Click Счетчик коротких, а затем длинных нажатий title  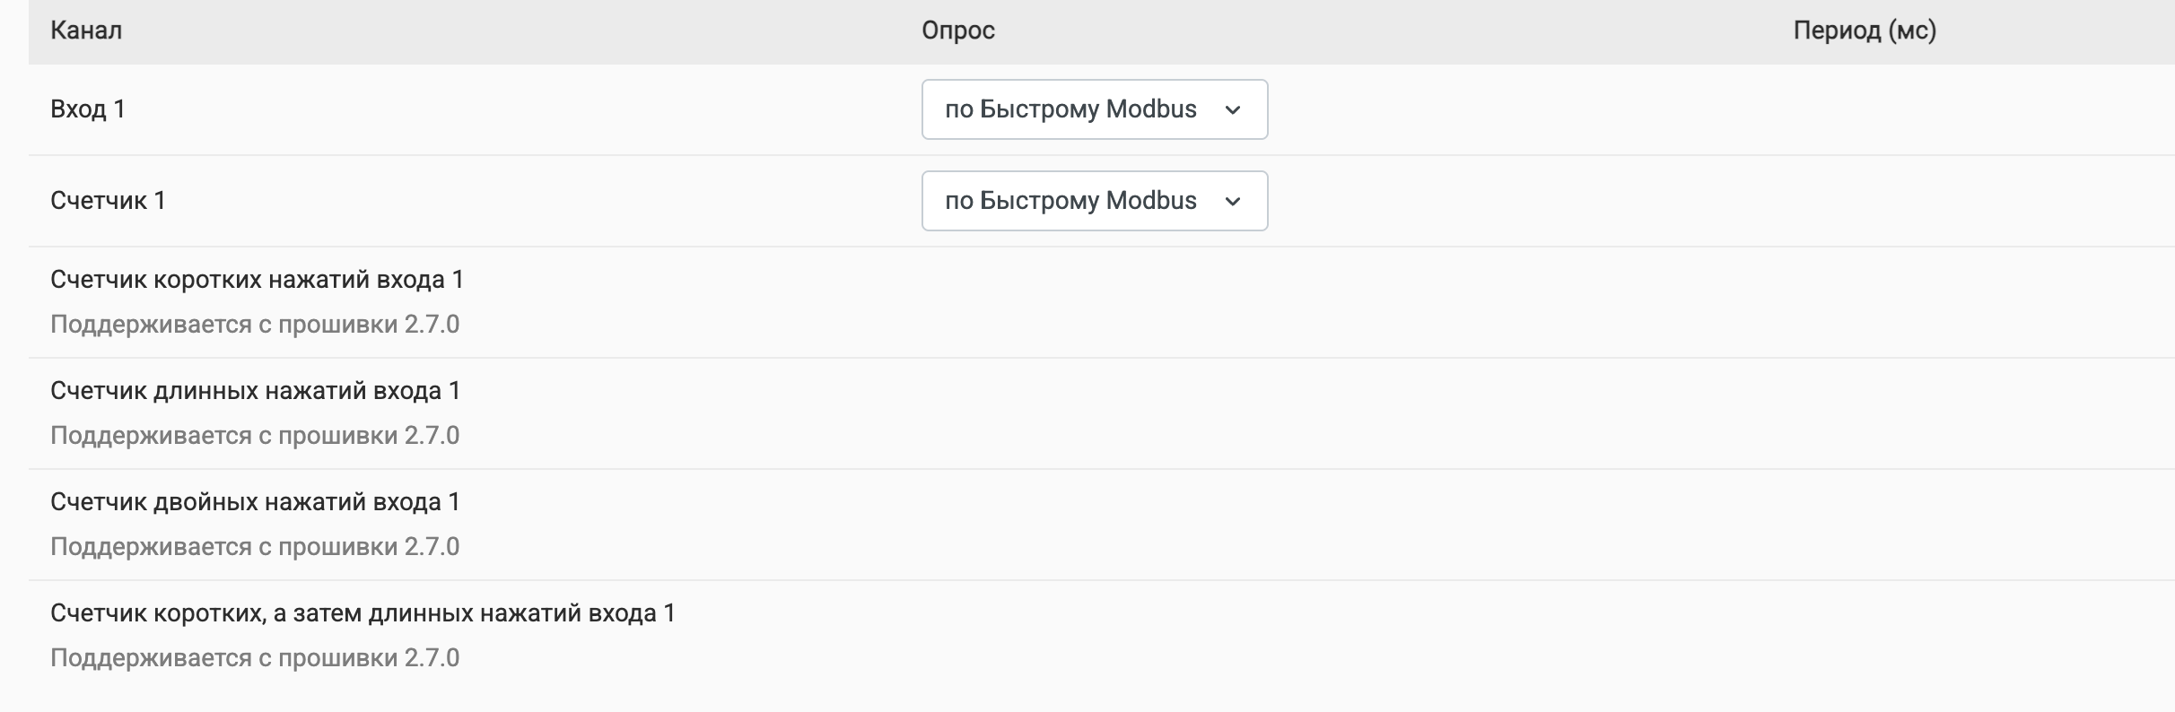pyautogui.click(x=362, y=613)
